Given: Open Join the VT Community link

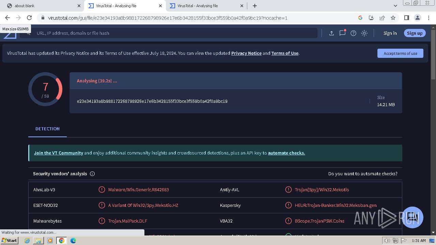Looking at the screenshot, I should point(59,153).
